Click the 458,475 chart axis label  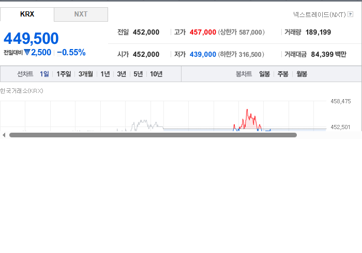(340, 101)
